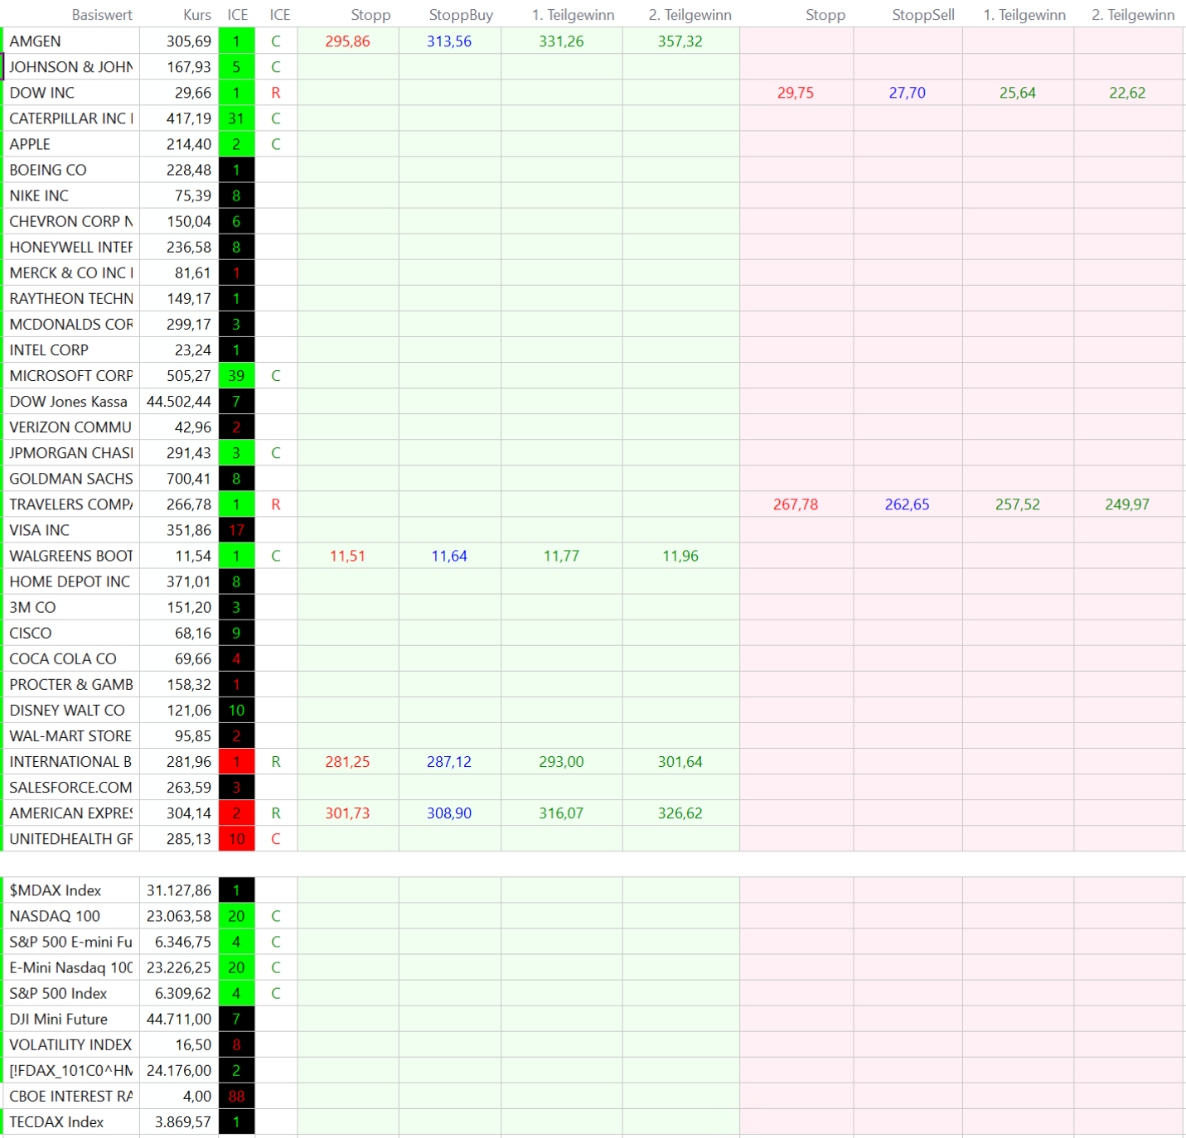Image resolution: width=1186 pixels, height=1138 pixels.
Task: Select International B Stopp value 281,25
Action: 347,762
